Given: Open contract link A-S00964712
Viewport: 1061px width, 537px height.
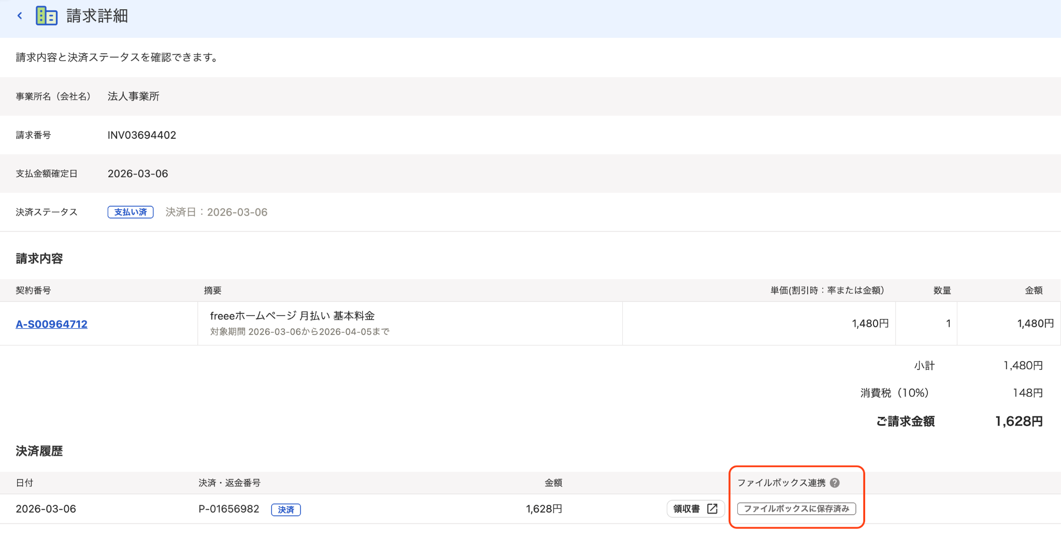Looking at the screenshot, I should (51, 324).
